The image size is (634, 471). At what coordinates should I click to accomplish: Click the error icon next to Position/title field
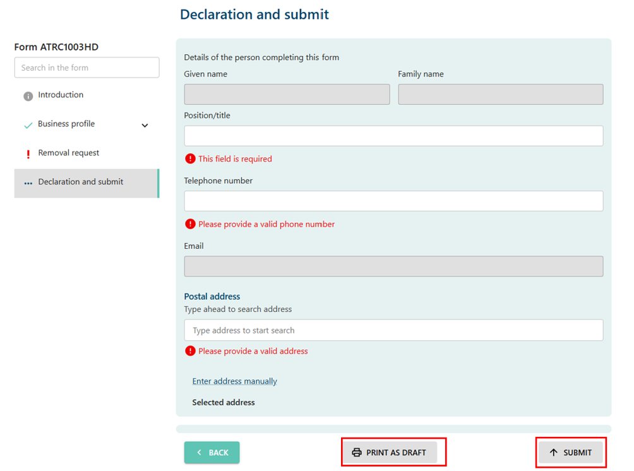(x=190, y=158)
